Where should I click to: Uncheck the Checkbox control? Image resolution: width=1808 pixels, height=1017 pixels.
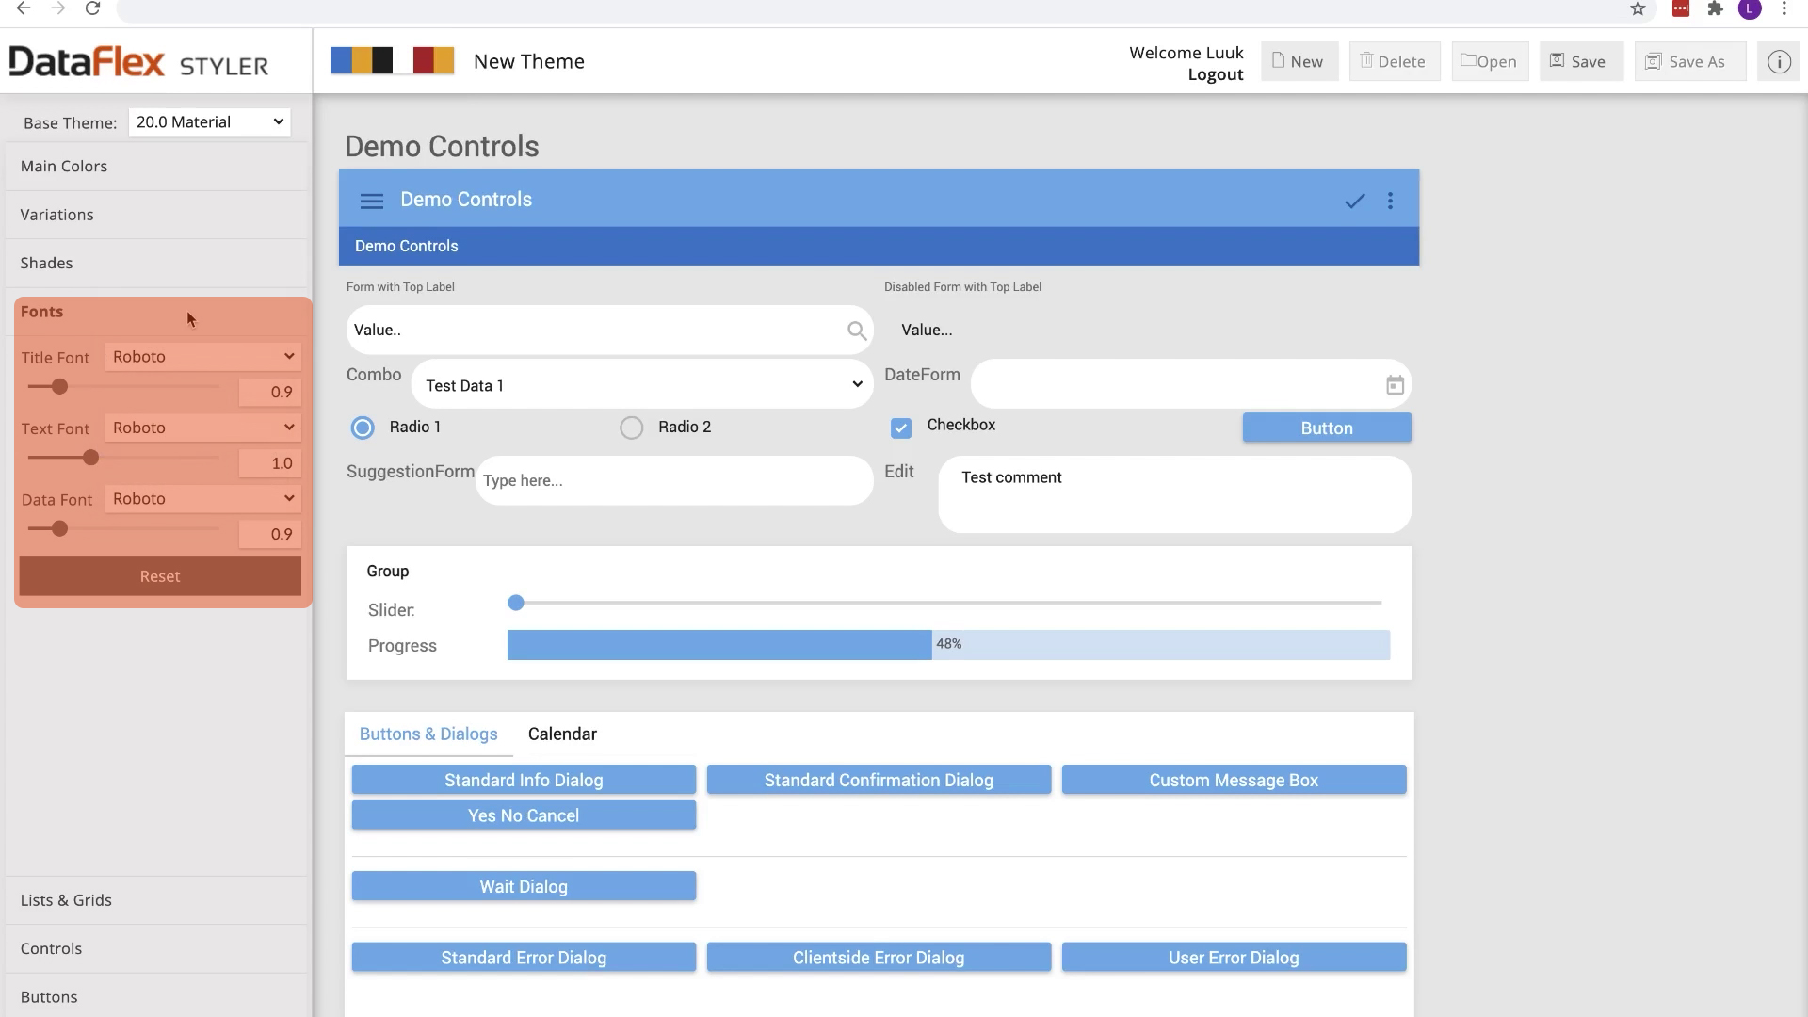pyautogui.click(x=901, y=428)
